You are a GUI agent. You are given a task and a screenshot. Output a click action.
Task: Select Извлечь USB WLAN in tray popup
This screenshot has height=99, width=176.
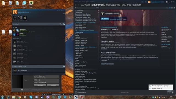[161, 89]
